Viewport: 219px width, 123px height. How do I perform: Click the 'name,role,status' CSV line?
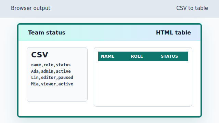point(51,65)
